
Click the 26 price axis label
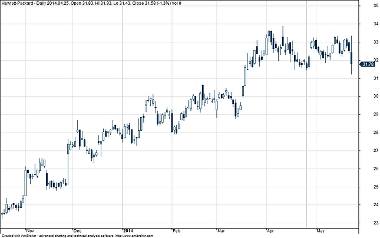[376, 168]
